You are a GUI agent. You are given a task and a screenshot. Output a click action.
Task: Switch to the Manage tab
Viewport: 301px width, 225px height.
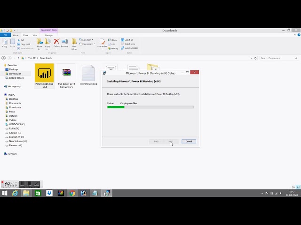click(x=48, y=35)
